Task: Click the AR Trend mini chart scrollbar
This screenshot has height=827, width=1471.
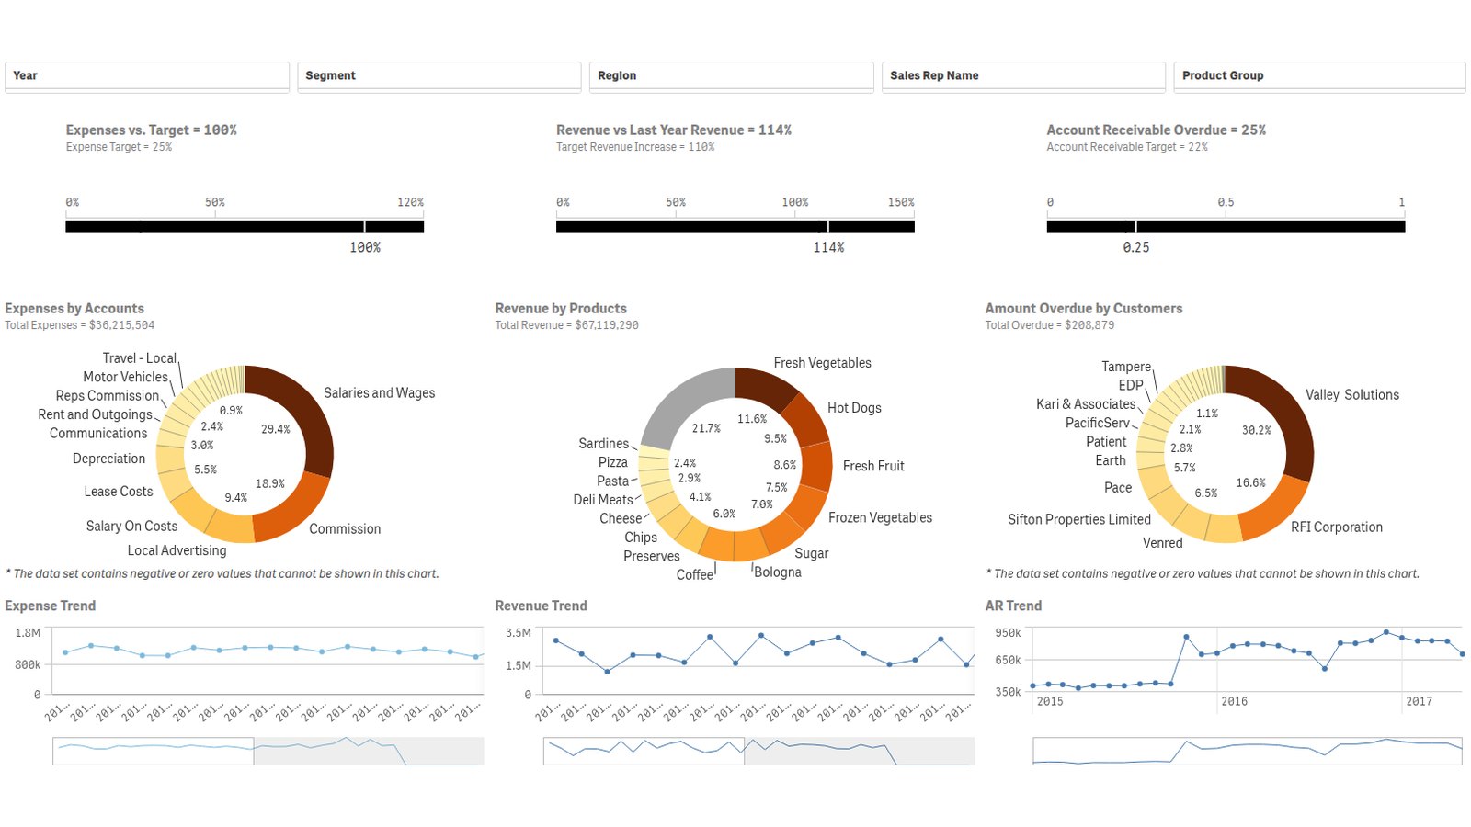Action: point(1248,751)
